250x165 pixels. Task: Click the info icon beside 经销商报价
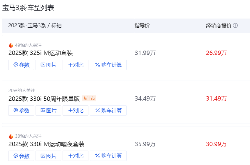tap(235, 26)
